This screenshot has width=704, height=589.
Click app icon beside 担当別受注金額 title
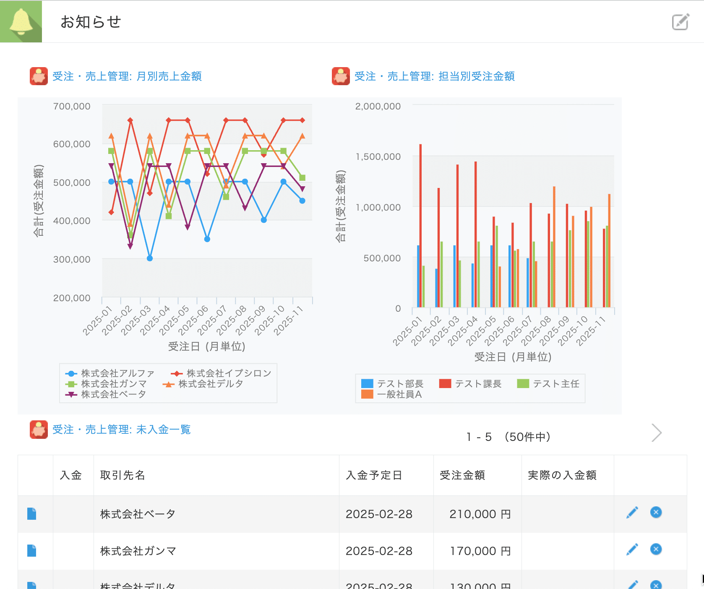(x=341, y=76)
